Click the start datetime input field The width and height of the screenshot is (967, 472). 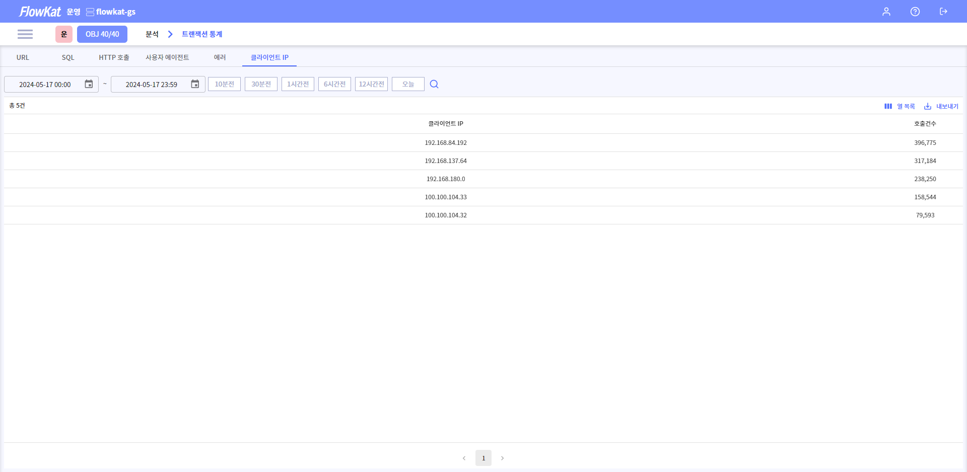pyautogui.click(x=45, y=85)
